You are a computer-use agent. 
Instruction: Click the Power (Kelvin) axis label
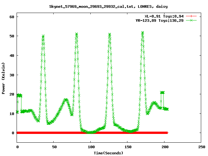pos(3,78)
